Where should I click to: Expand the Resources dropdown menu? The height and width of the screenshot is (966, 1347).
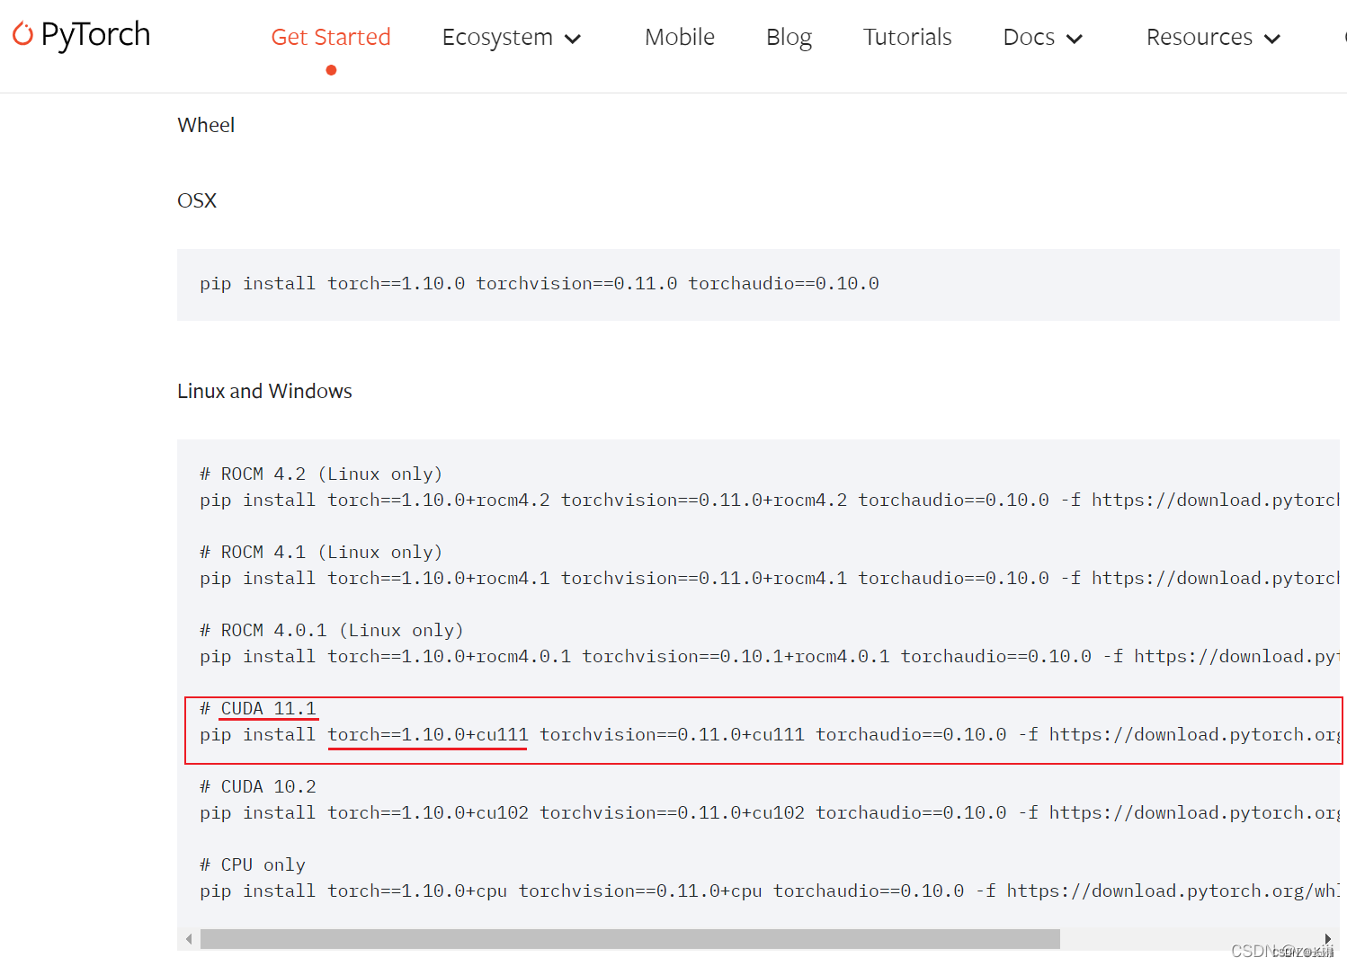click(1213, 37)
